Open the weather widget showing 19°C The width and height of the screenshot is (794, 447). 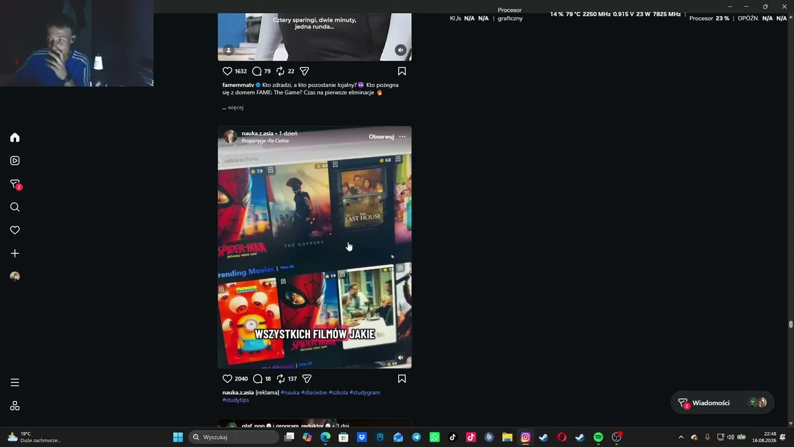tap(34, 437)
